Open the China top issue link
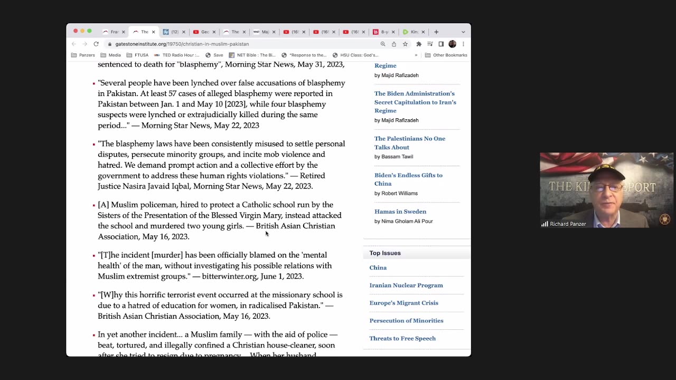This screenshot has height=380, width=676. pyautogui.click(x=378, y=268)
